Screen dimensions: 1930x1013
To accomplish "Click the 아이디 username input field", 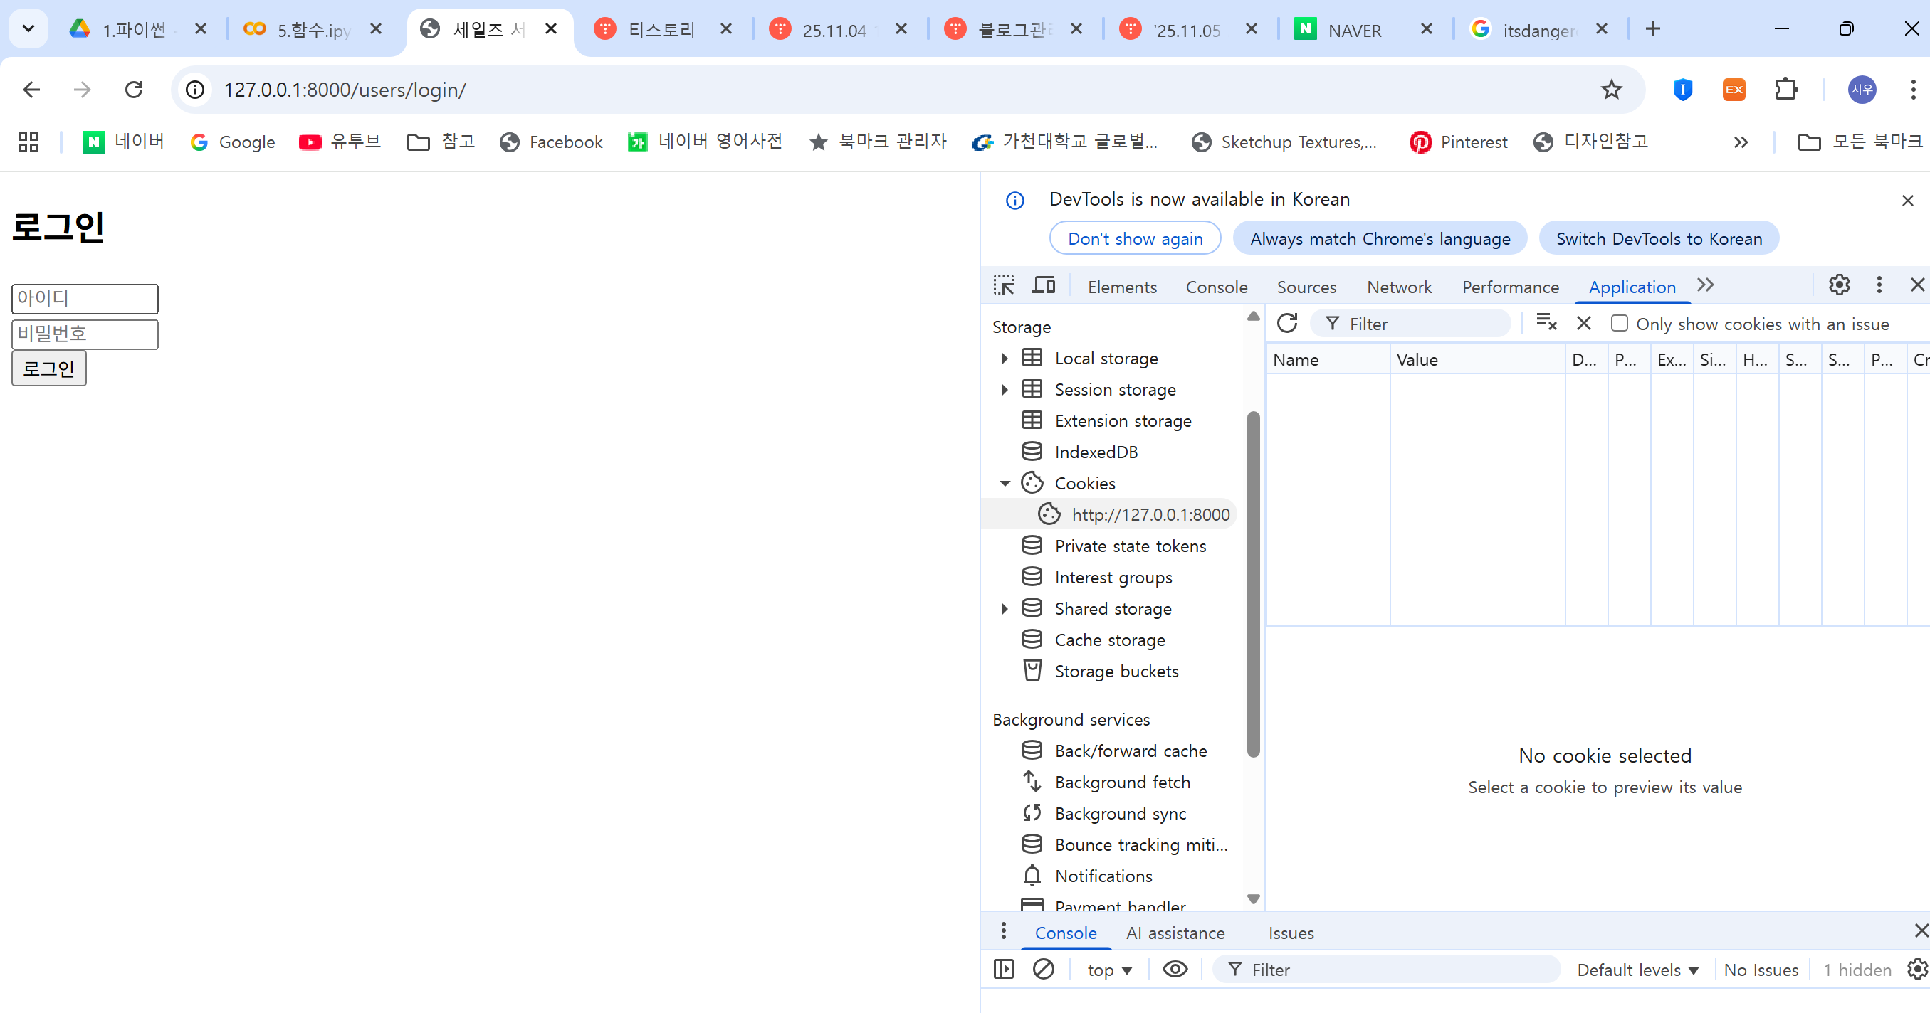I will tap(85, 299).
